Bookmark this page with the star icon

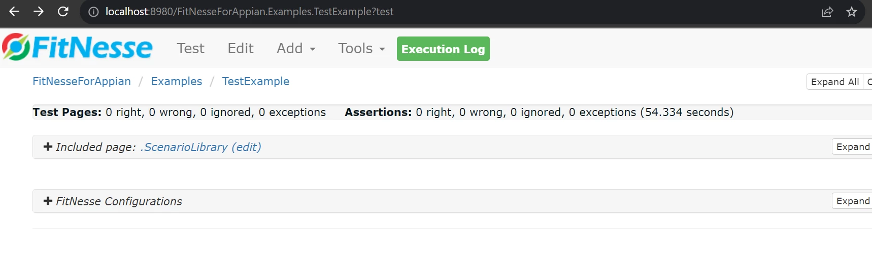(x=852, y=12)
